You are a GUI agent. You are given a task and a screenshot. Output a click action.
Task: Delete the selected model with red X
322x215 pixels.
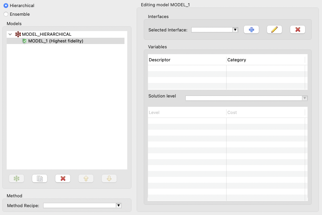(x=63, y=178)
